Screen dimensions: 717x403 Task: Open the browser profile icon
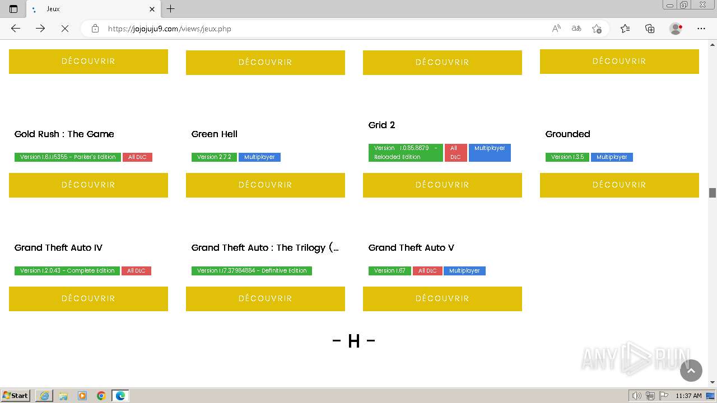[676, 29]
